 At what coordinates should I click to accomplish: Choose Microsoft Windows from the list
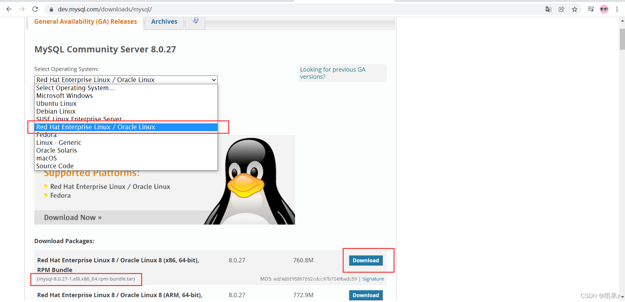[x=126, y=96]
